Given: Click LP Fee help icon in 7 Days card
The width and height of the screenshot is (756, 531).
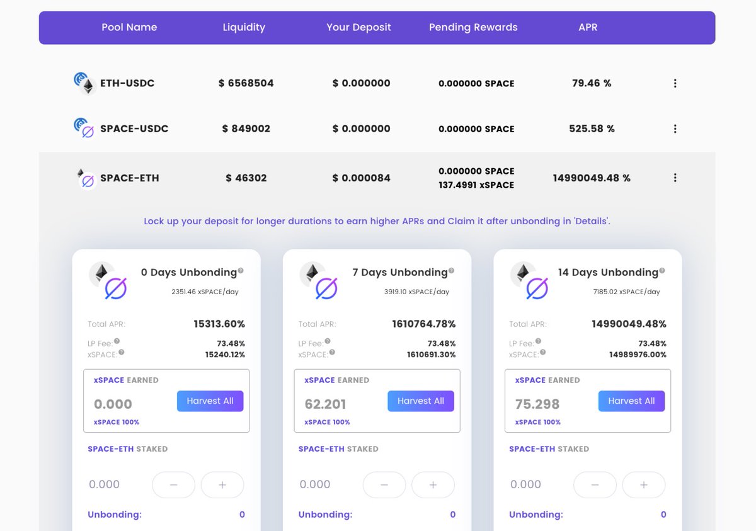Looking at the screenshot, I should pyautogui.click(x=328, y=341).
